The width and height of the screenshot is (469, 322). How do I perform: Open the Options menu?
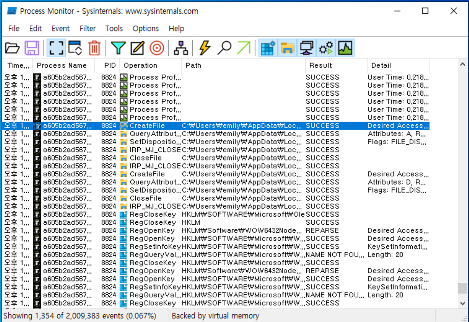tap(145, 28)
